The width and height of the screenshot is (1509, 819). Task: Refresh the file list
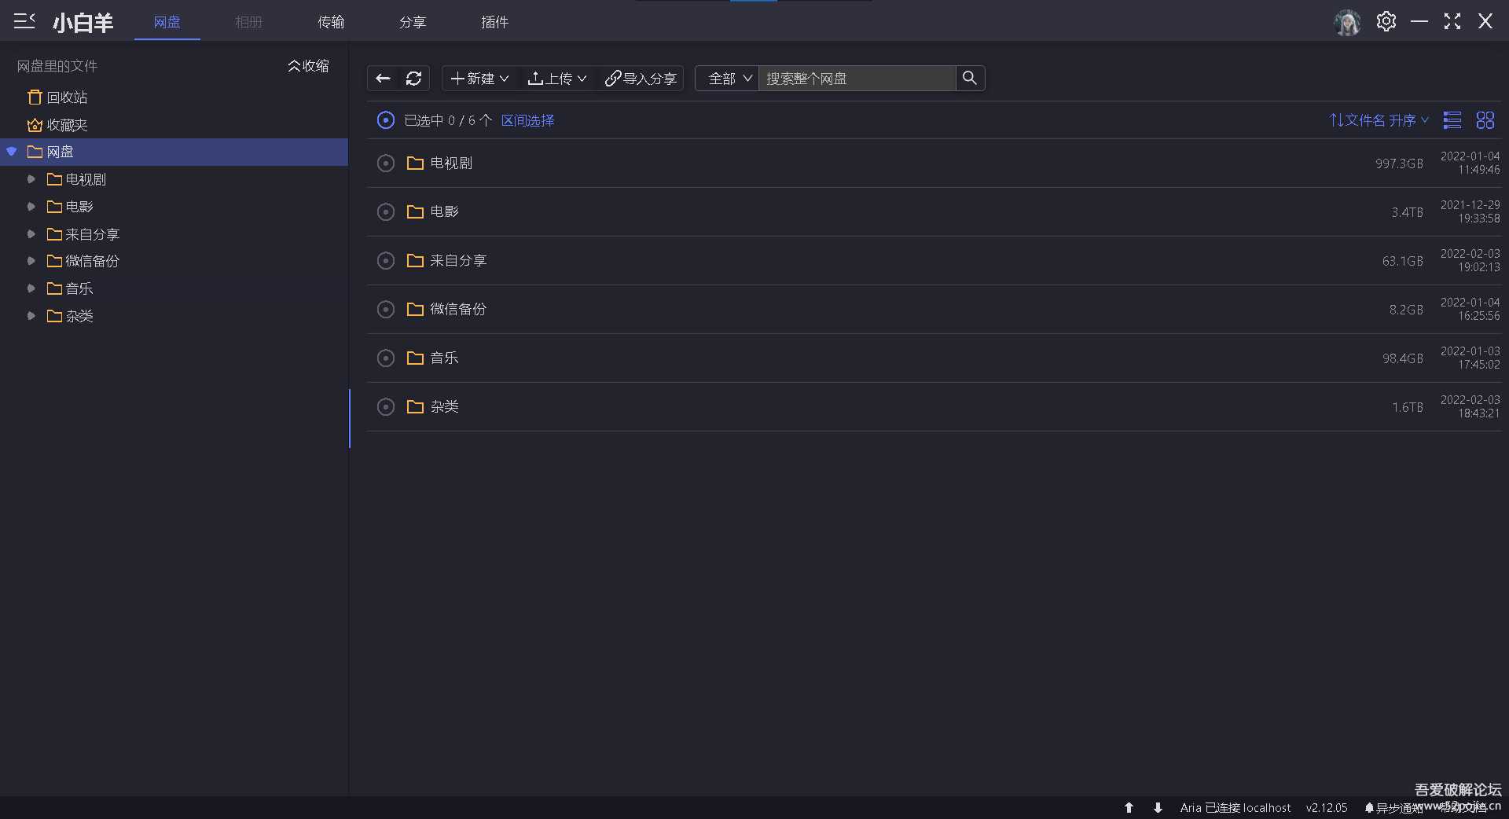[x=414, y=79]
